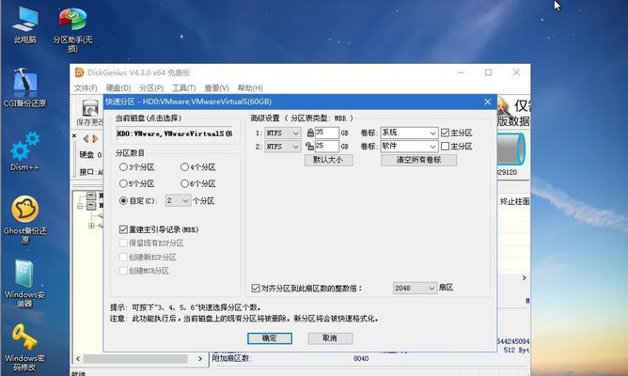Open the 工具(T) menu
The image size is (628, 376).
pos(184,87)
